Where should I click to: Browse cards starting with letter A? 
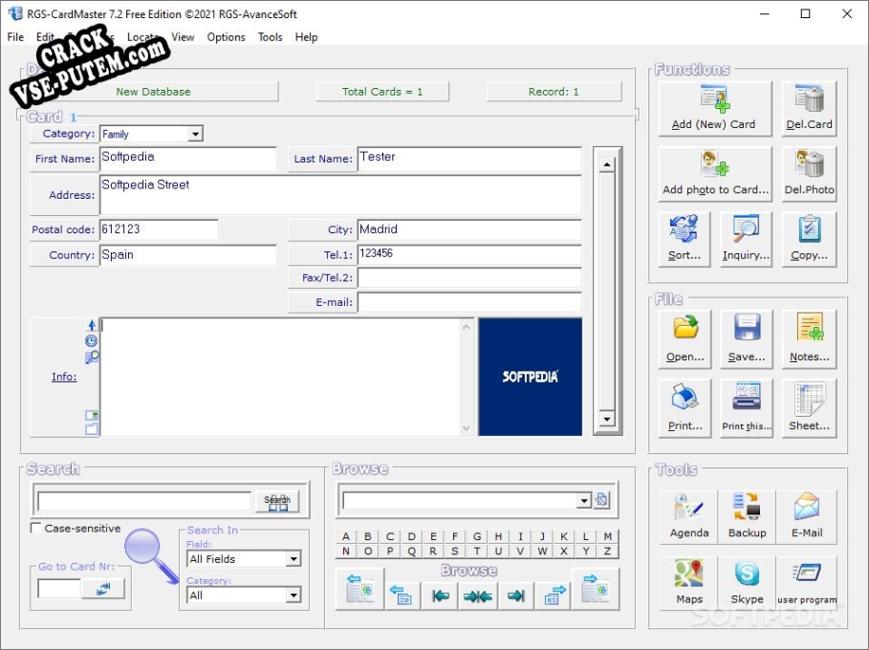346,536
